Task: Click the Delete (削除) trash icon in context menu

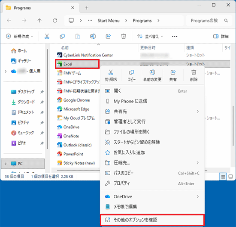Action: pyautogui.click(x=194, y=72)
